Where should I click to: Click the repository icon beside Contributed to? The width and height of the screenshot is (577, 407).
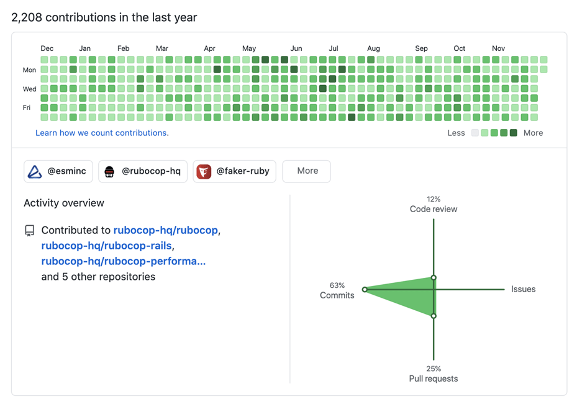pos(29,231)
